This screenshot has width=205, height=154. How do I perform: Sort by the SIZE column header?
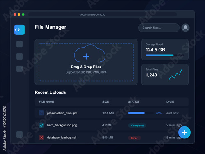[106, 102]
